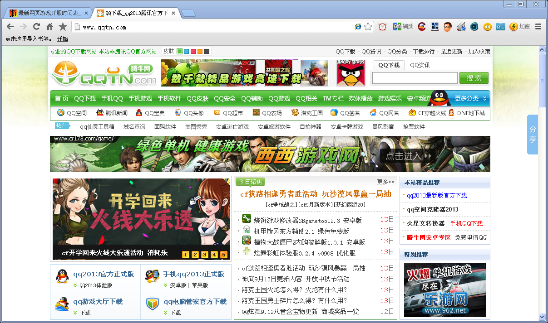Click 加入收藏 in the top links

pos(479,52)
